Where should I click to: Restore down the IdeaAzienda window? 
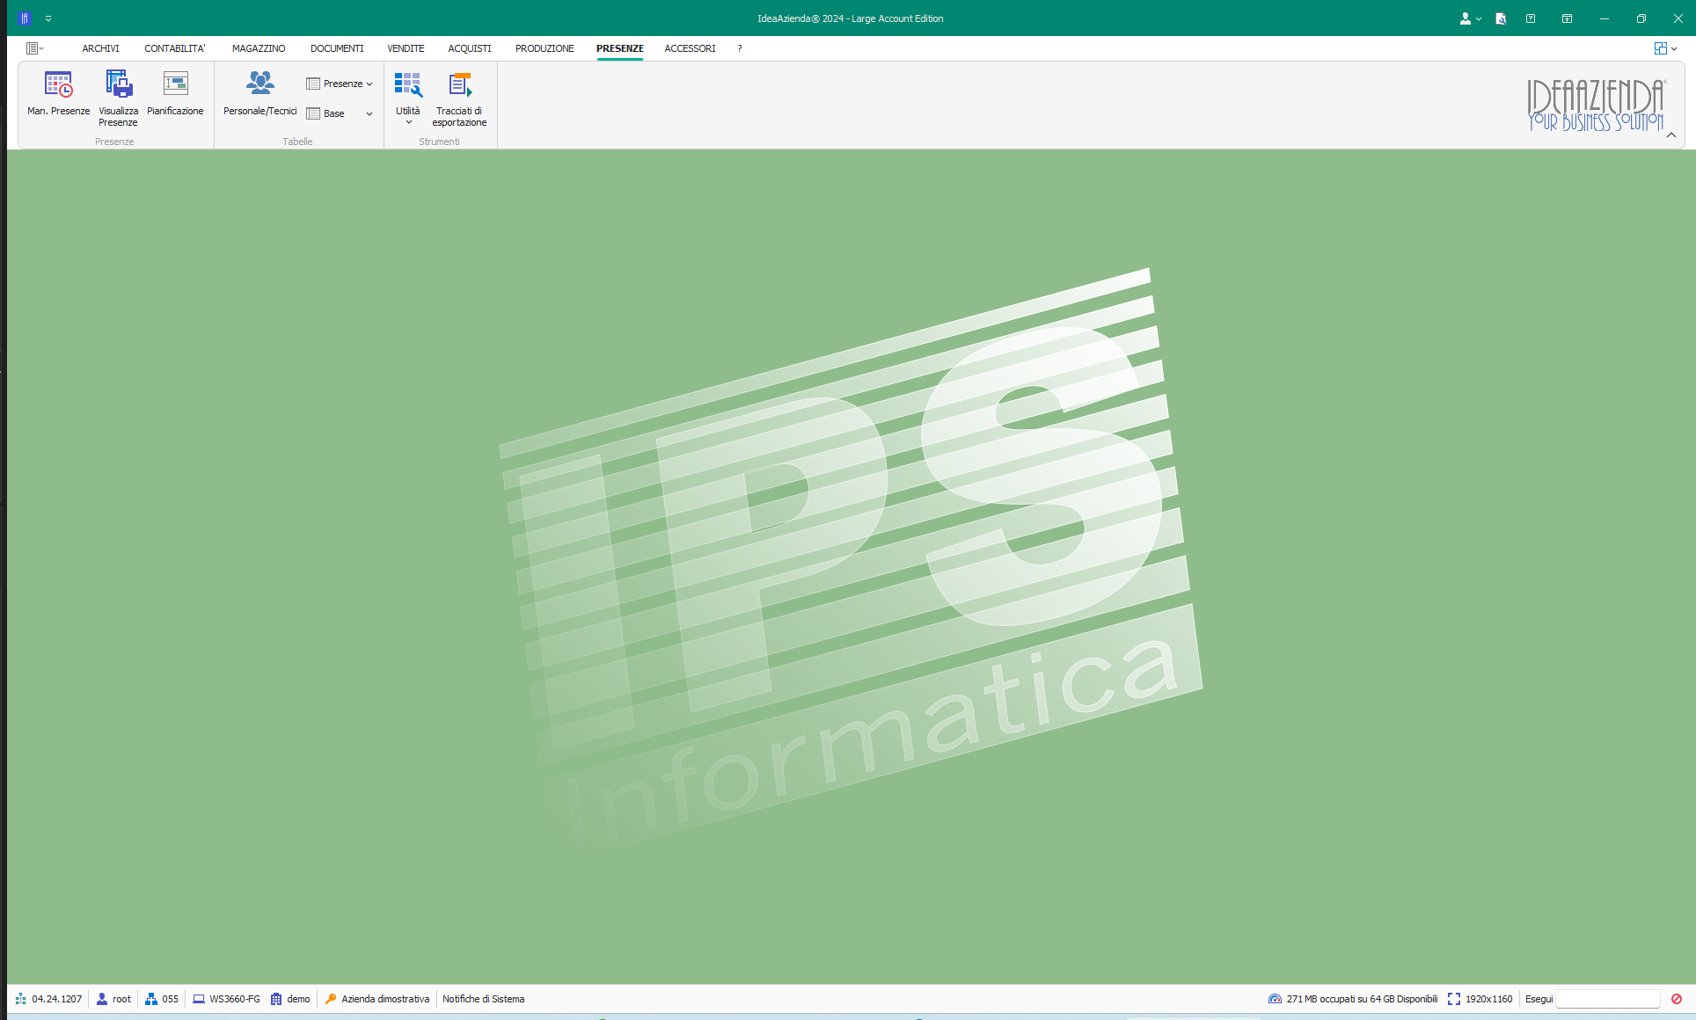pos(1641,18)
